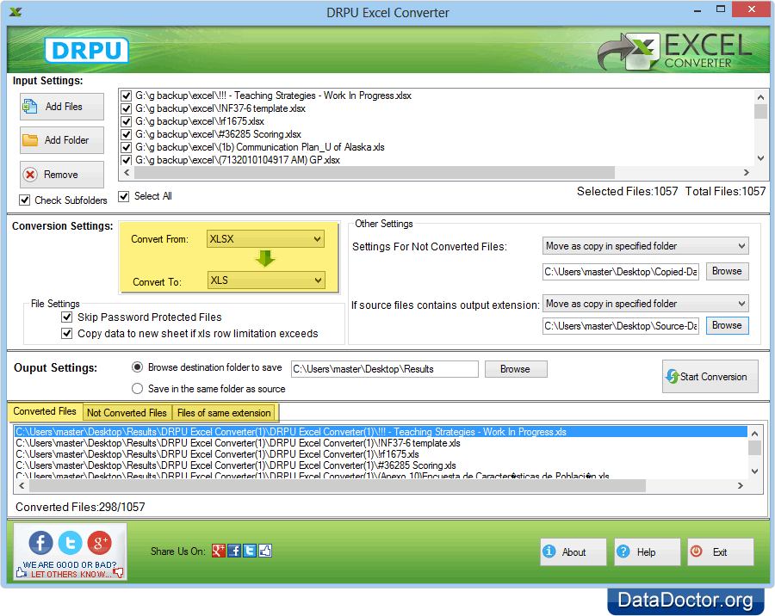The image size is (775, 616).
Task: Toggle the Select All checkbox
Action: 123,197
